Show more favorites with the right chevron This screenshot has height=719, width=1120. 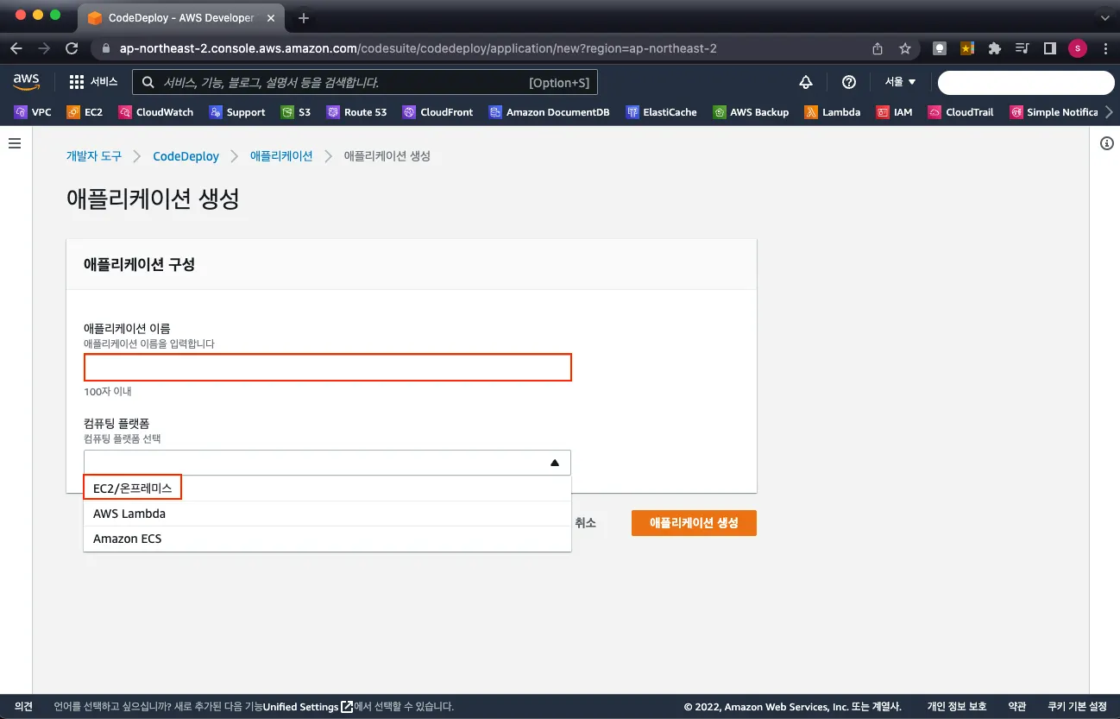tap(1109, 112)
